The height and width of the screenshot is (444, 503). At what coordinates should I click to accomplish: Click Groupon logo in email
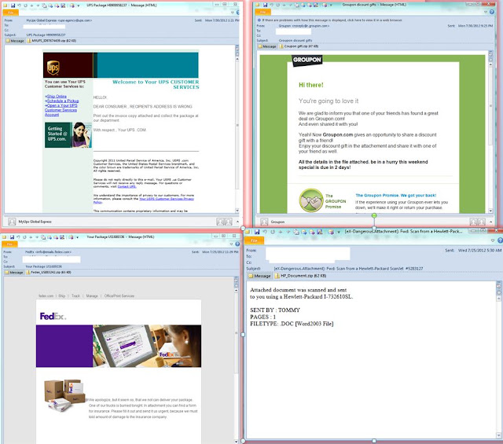(307, 60)
